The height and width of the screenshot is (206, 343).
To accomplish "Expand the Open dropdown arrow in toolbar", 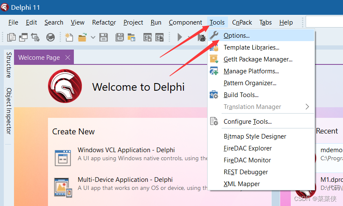I will (x=93, y=37).
